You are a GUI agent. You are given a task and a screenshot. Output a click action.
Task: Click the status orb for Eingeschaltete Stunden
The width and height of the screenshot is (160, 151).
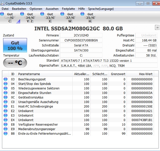pyautogui.click(x=6, y=93)
